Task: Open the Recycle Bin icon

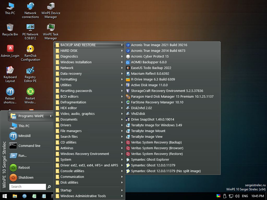Action: point(10,30)
